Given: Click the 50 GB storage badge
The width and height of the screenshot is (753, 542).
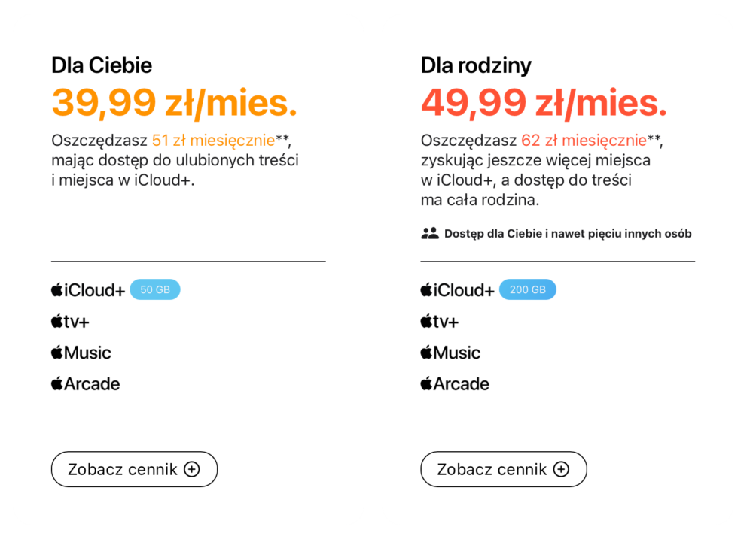Looking at the screenshot, I should click(x=155, y=290).
